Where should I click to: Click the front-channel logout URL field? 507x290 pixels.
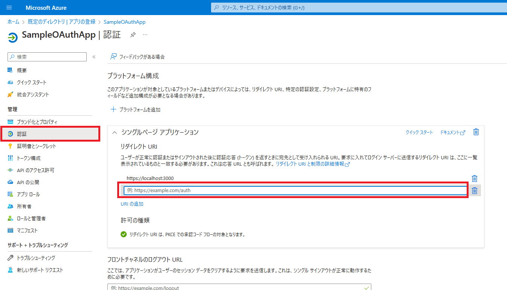[239, 287]
